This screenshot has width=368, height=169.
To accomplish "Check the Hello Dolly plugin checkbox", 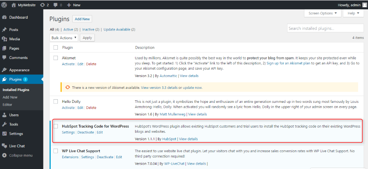I will pyautogui.click(x=56, y=101).
